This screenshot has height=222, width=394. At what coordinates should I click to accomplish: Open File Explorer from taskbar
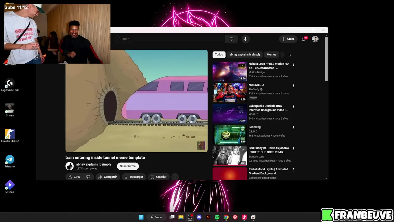tap(181, 217)
